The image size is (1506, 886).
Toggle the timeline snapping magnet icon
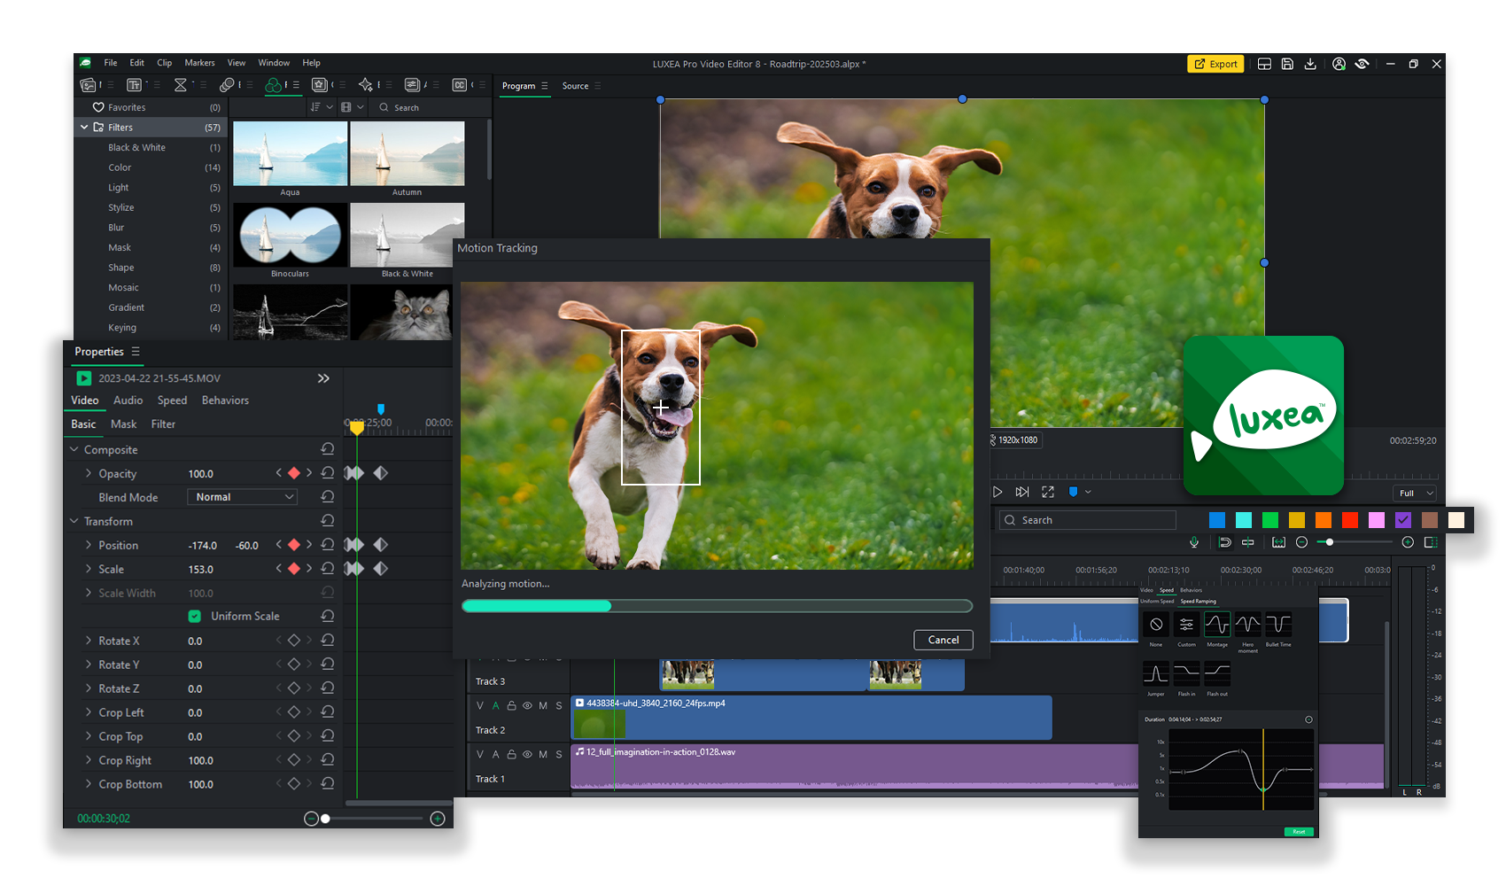pos(1225,542)
